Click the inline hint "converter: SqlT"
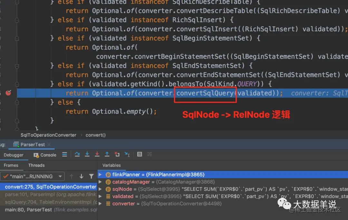The width and height of the screenshot is (348, 220). click(319, 93)
